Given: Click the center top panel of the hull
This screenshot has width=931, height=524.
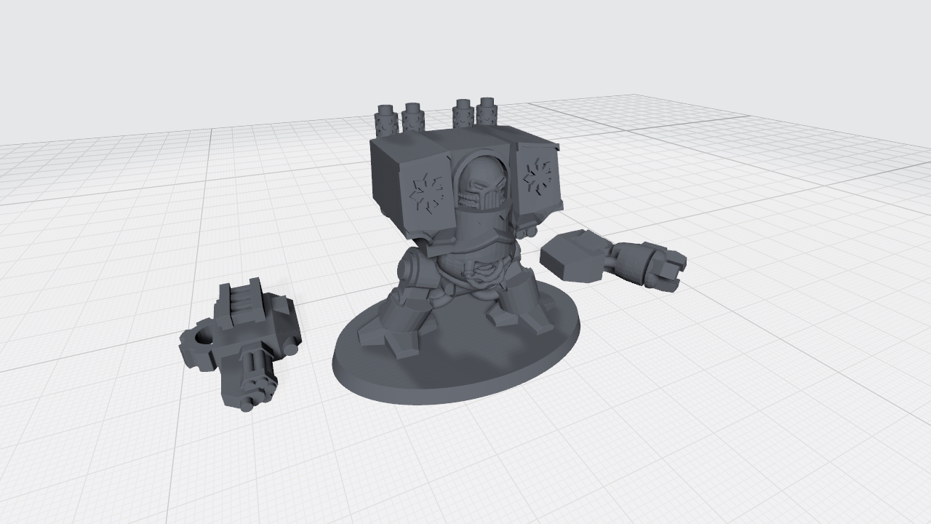Looking at the screenshot, I should click(465, 138).
